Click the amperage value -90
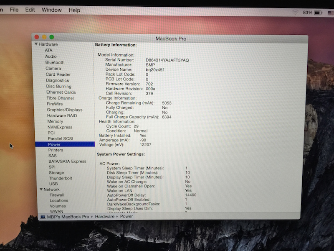 [x=143, y=140]
